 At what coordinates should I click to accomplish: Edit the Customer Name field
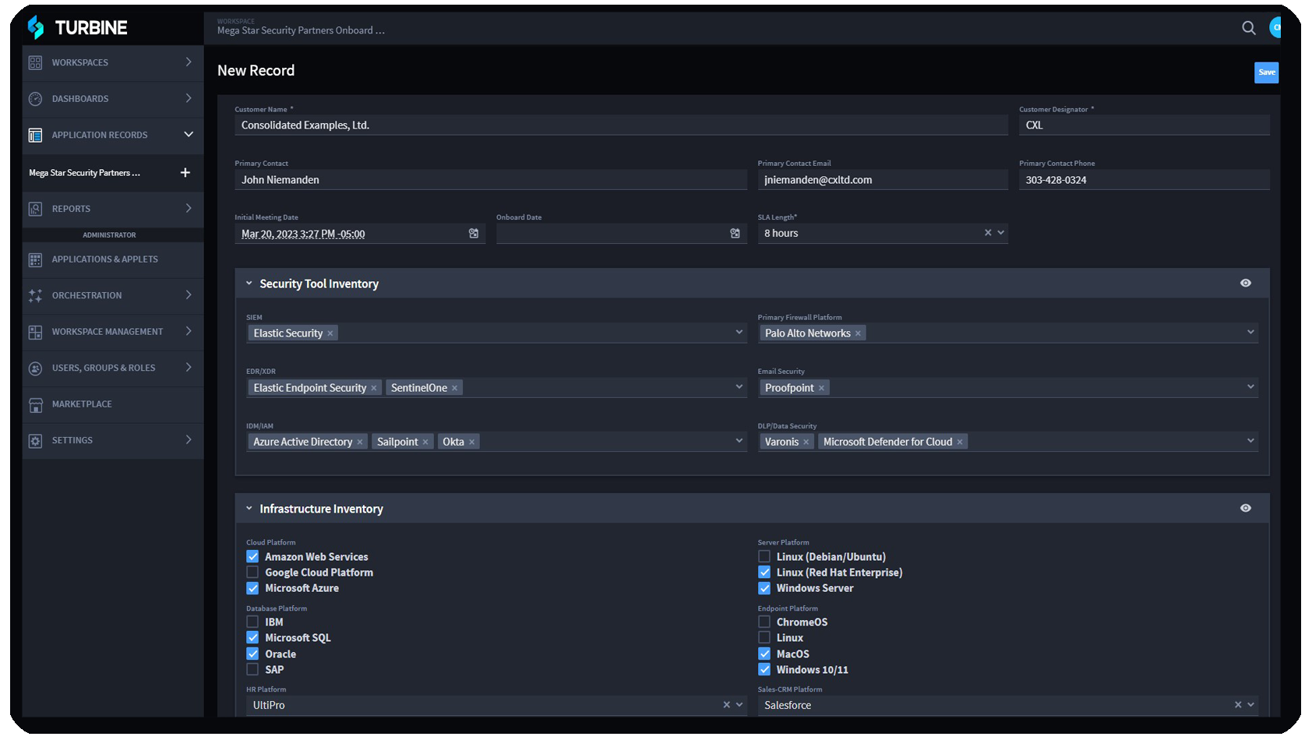pos(621,125)
